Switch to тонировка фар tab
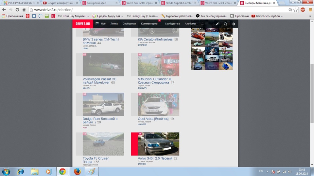The image size is (314, 176). tap(99, 3)
